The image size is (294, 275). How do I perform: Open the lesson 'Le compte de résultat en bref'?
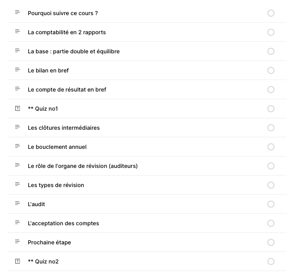pyautogui.click(x=67, y=90)
